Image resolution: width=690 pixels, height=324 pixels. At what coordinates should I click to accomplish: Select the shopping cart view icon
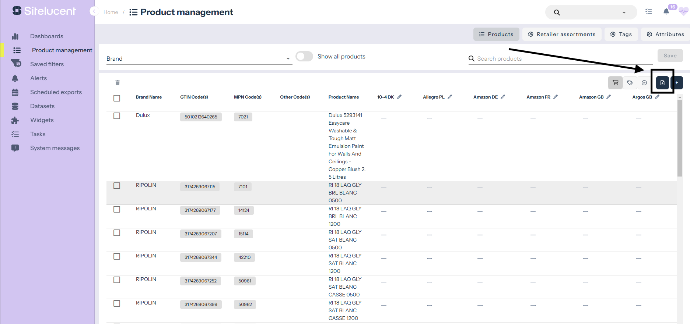[x=615, y=83]
